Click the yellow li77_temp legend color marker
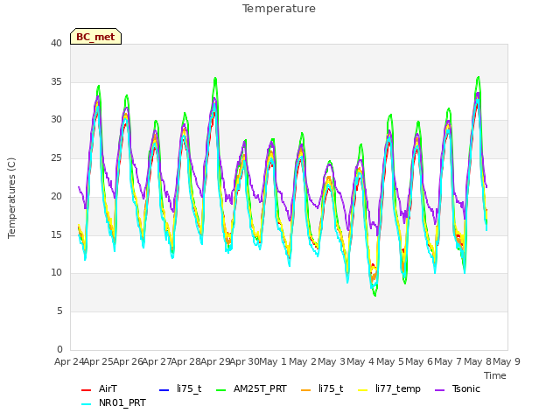 (362, 389)
